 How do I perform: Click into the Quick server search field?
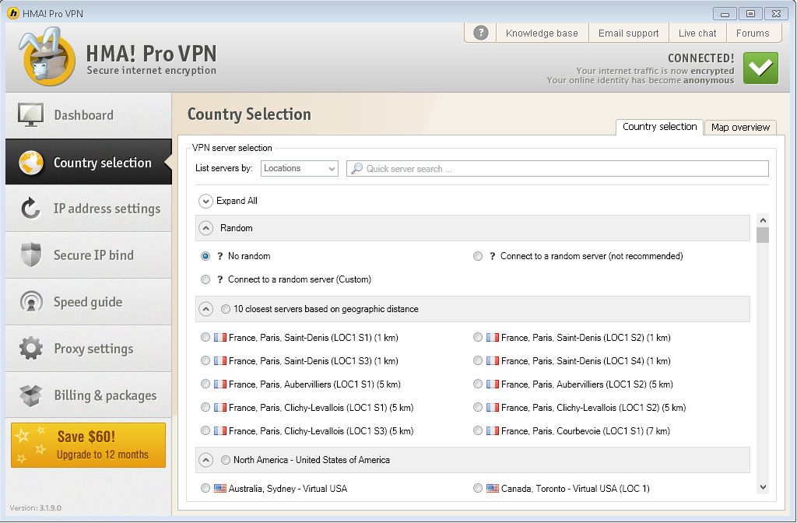coord(557,168)
